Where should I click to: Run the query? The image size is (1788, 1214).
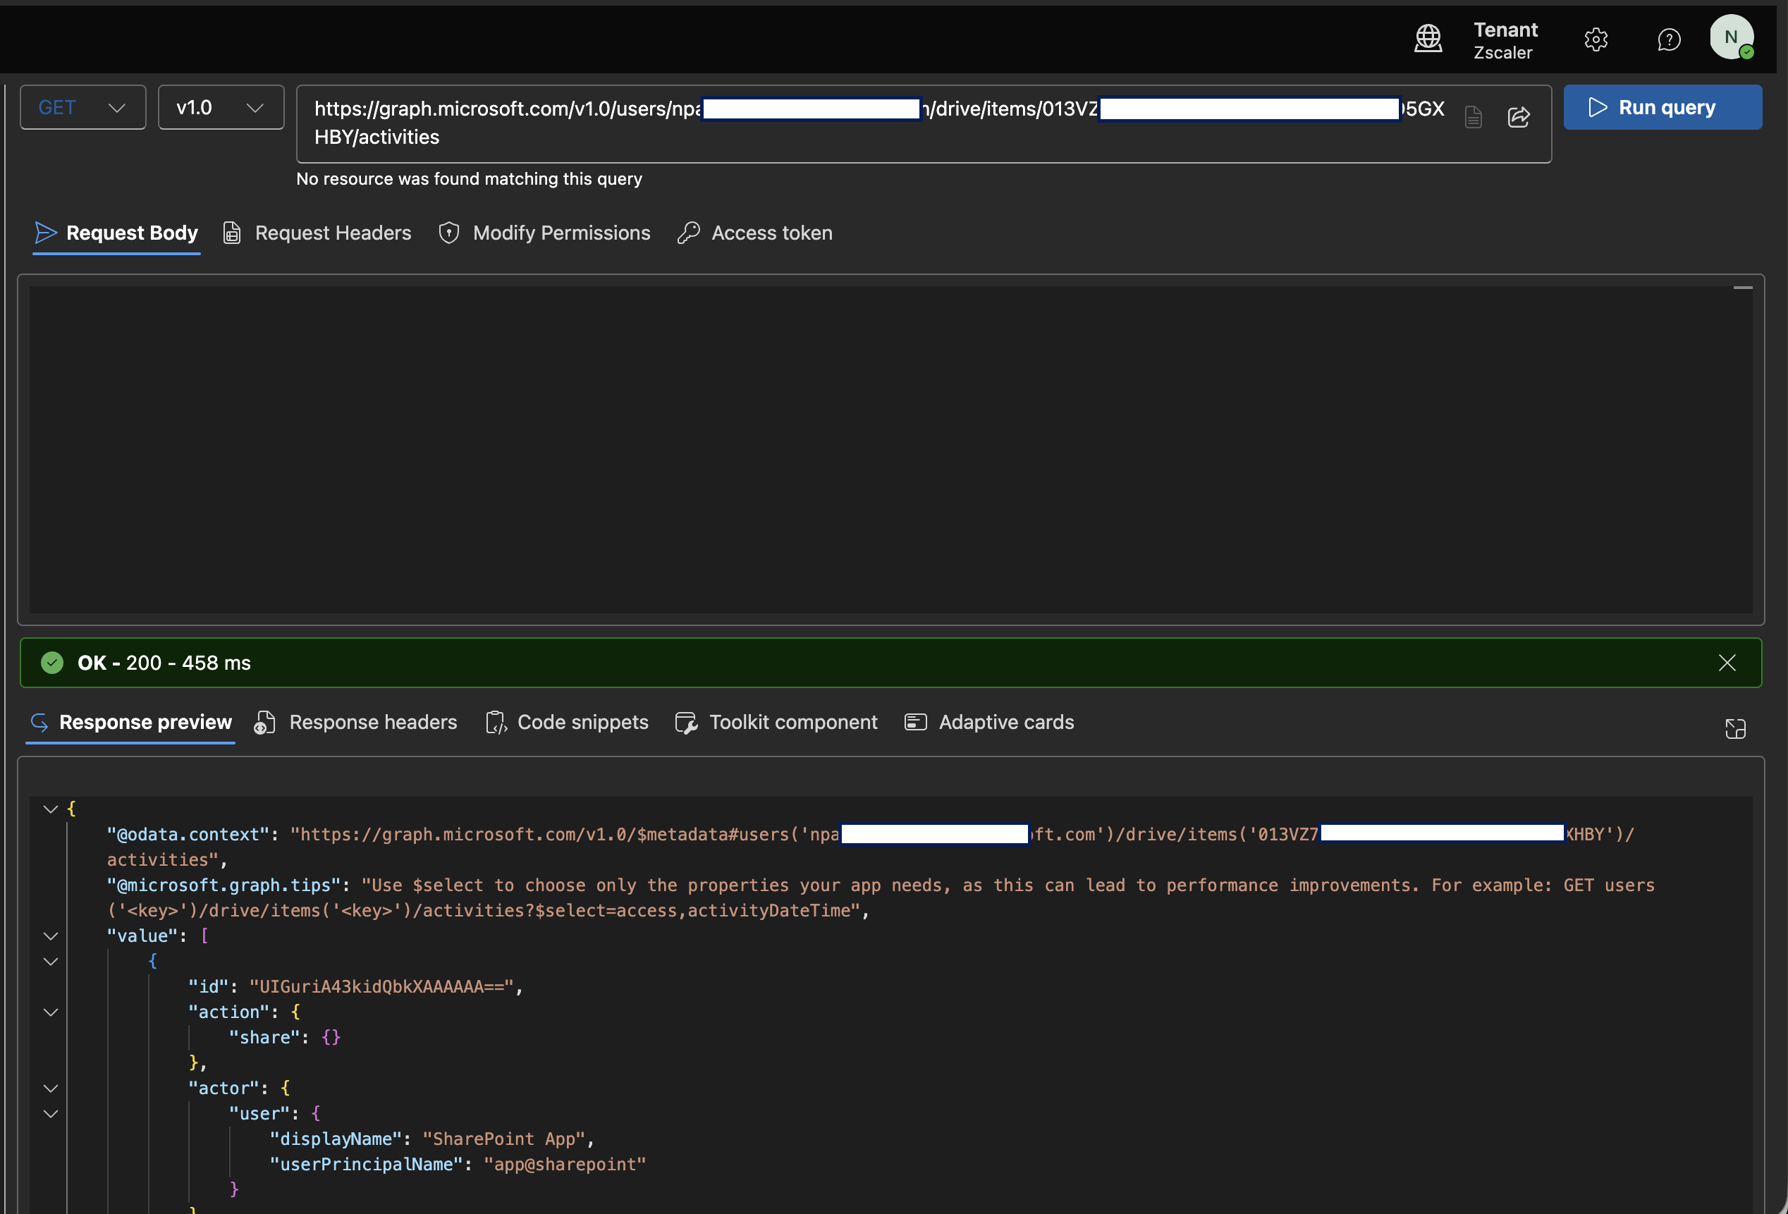pos(1662,108)
